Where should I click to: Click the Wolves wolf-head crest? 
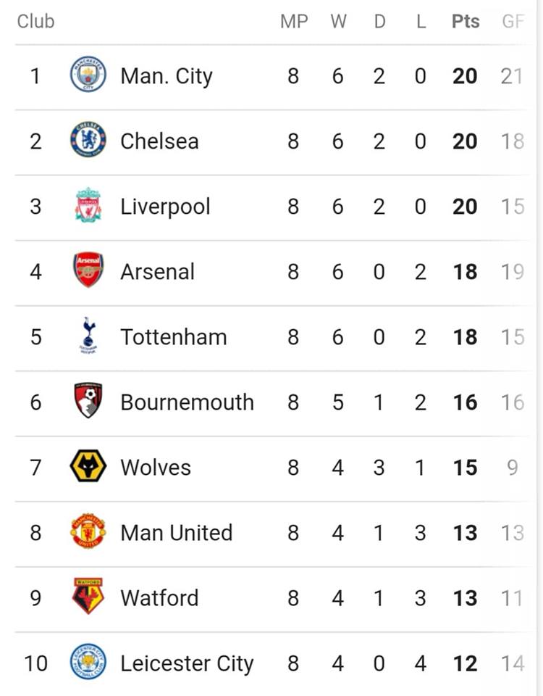point(88,466)
